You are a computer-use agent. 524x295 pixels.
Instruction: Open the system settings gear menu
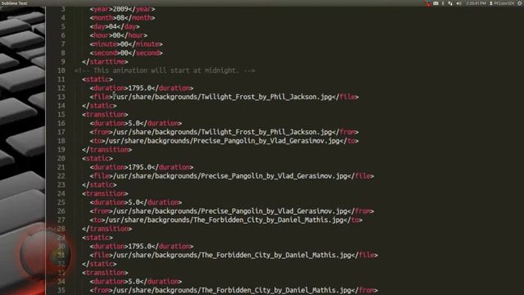(520, 3)
